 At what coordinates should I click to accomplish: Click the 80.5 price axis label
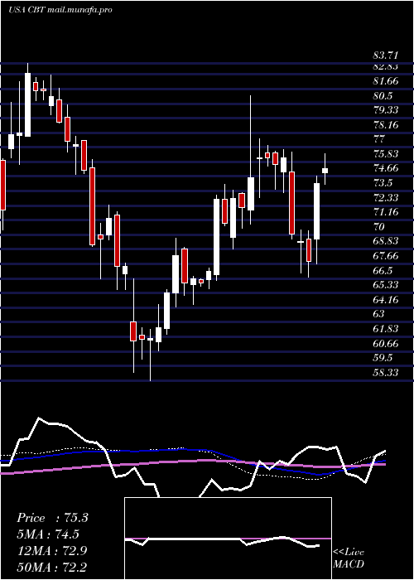click(x=383, y=96)
